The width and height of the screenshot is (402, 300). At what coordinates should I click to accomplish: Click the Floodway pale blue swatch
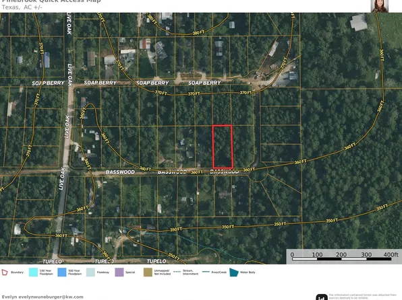tap(90, 272)
